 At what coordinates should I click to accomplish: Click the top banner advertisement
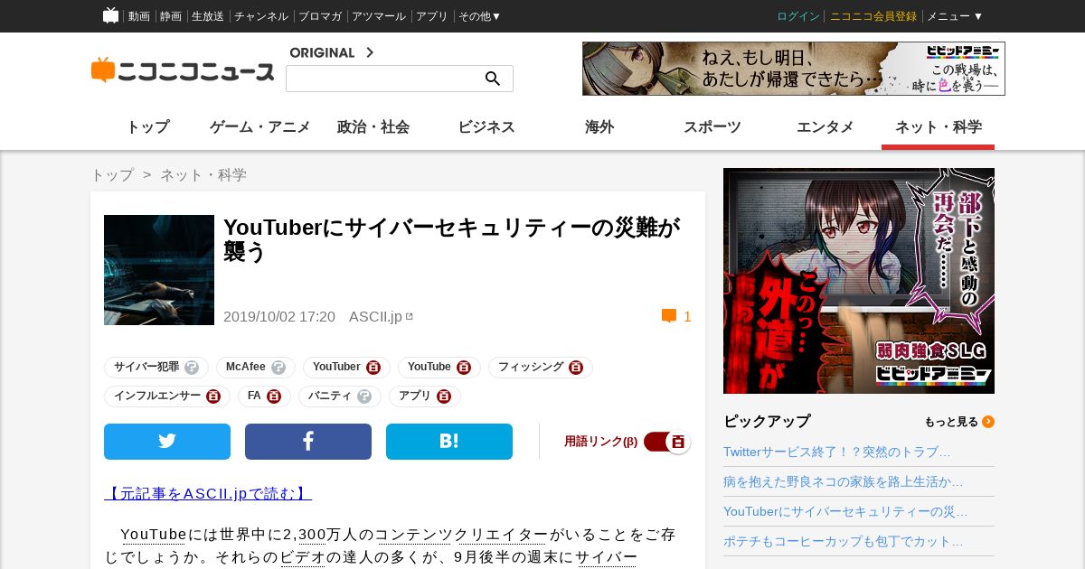click(794, 69)
